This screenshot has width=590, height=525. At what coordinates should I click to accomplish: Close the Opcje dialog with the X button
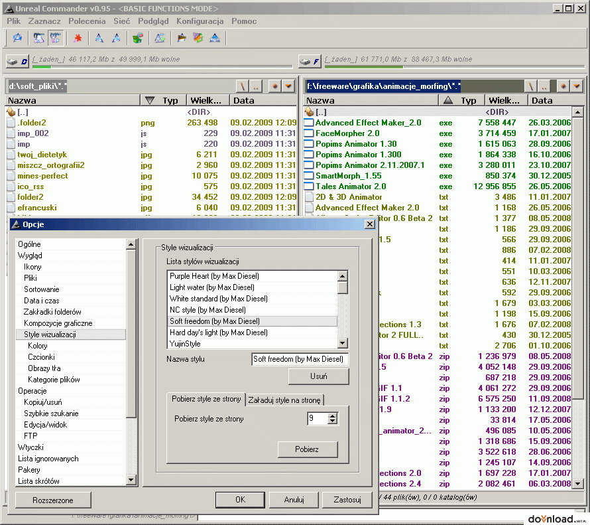pos(370,224)
